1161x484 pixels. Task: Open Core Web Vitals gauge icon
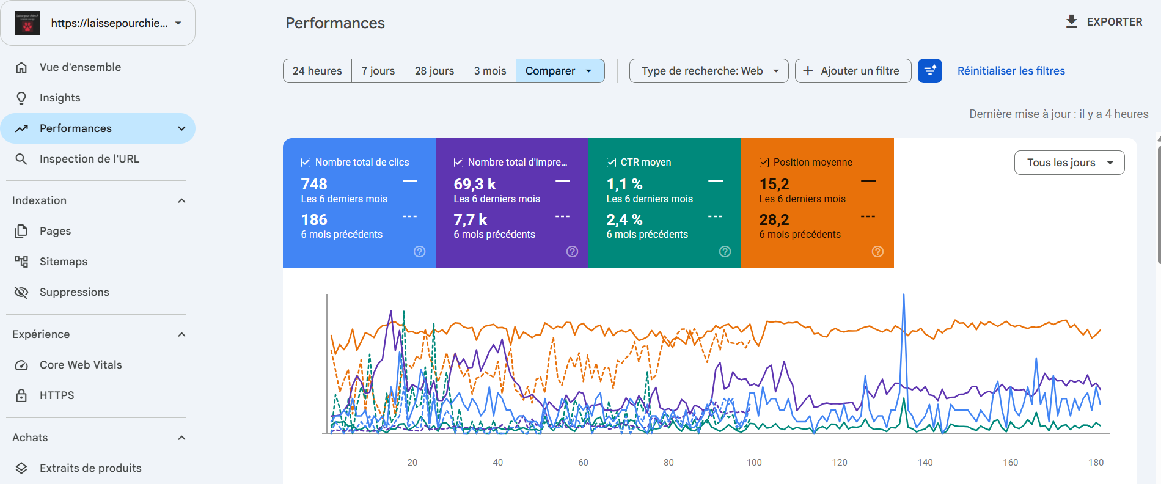point(21,365)
